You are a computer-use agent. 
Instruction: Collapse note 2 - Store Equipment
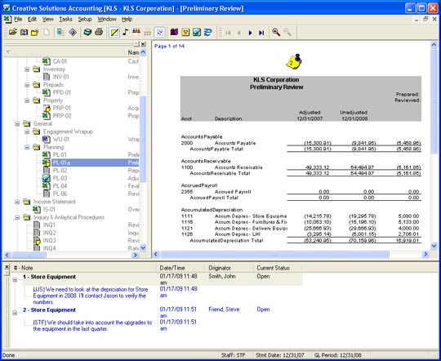[15, 313]
